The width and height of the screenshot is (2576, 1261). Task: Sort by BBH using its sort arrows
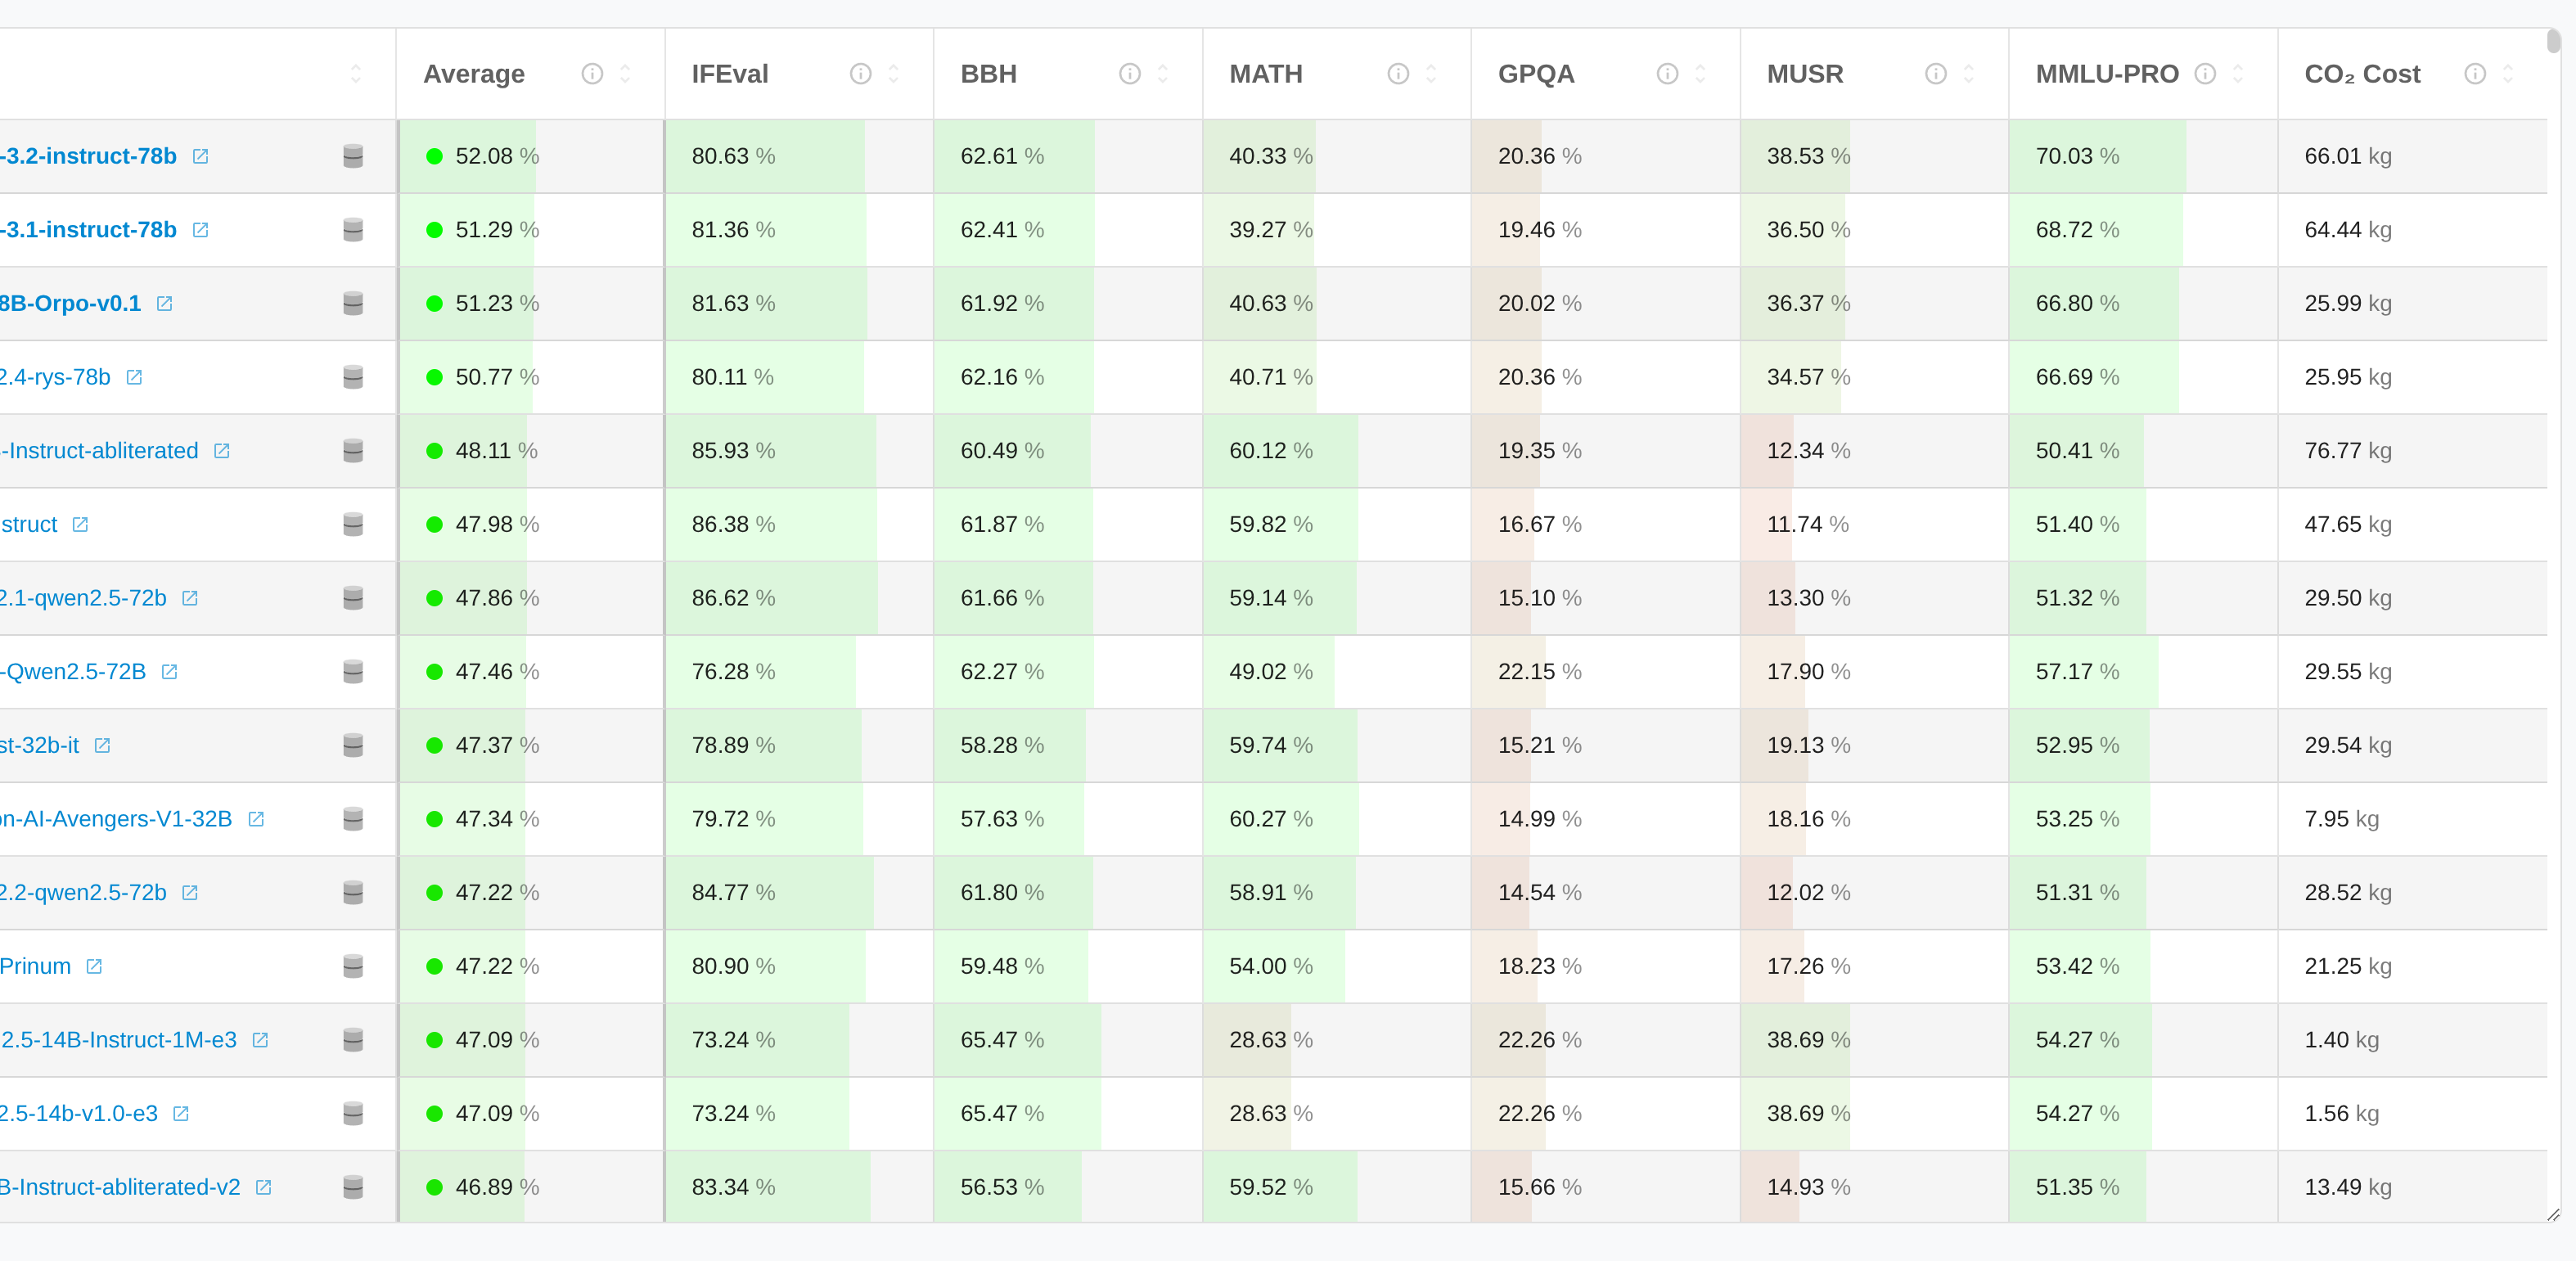point(1163,74)
